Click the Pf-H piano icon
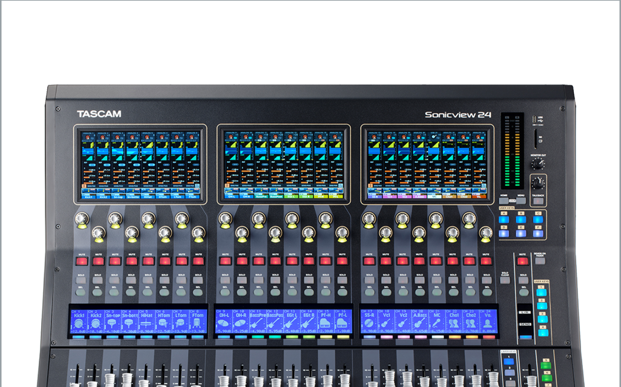 tap(325, 324)
